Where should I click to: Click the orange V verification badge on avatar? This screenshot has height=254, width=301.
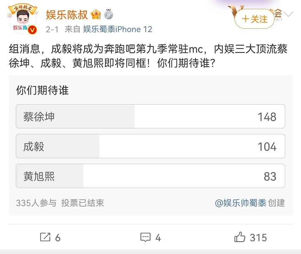point(32,29)
